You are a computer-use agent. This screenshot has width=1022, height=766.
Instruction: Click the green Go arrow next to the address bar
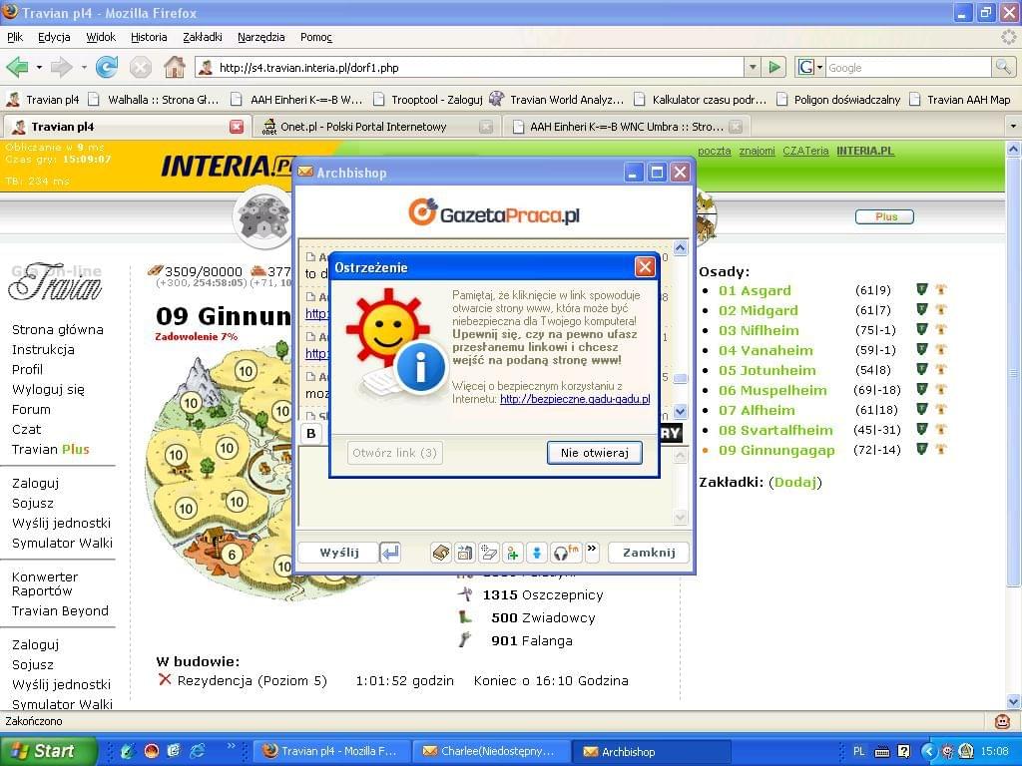pyautogui.click(x=774, y=67)
